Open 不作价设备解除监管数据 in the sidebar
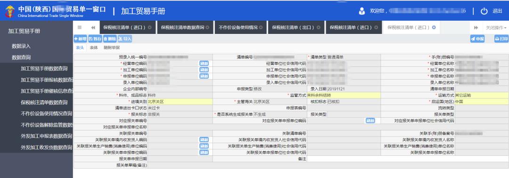The height and width of the screenshot is (178, 509). [x=47, y=125]
